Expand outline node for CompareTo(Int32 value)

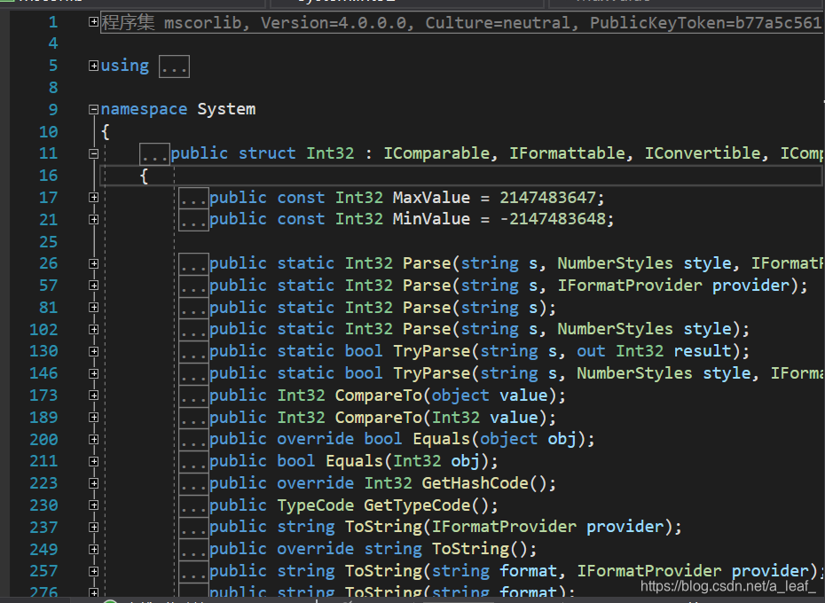94,418
